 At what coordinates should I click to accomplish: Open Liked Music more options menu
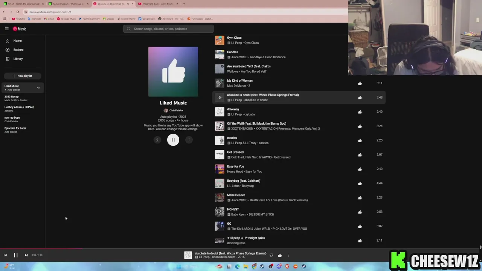tap(189, 140)
